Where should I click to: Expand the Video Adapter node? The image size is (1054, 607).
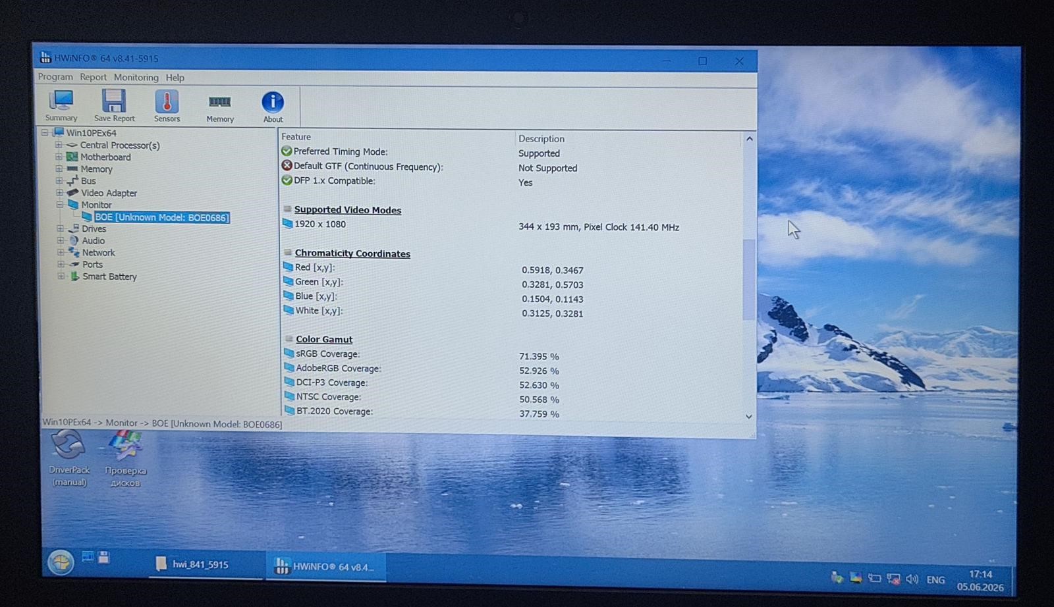point(59,192)
